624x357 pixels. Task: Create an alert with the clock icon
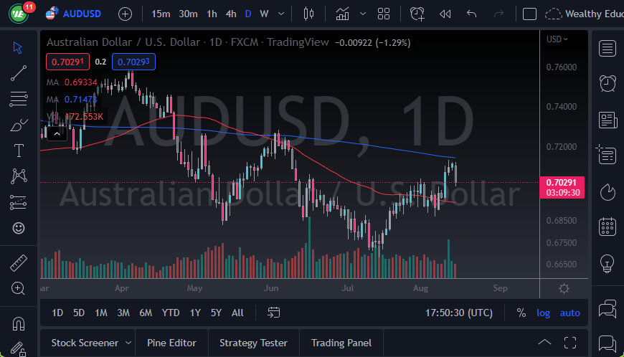(417, 14)
